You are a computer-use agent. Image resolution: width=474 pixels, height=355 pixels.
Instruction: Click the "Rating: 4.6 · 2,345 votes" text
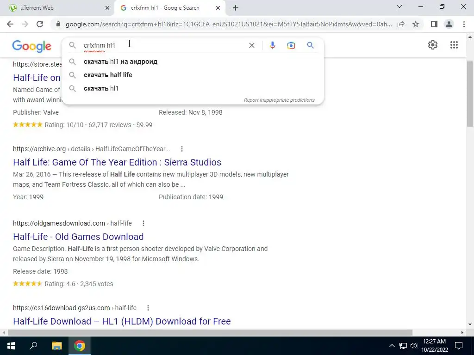point(79,284)
